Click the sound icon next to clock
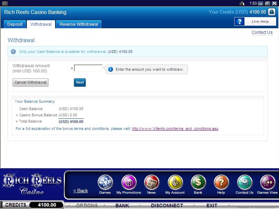This screenshot has height=209, width=279. point(242,3)
